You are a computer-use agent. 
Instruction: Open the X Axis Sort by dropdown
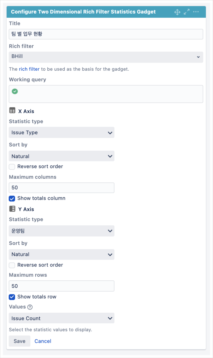click(x=62, y=156)
